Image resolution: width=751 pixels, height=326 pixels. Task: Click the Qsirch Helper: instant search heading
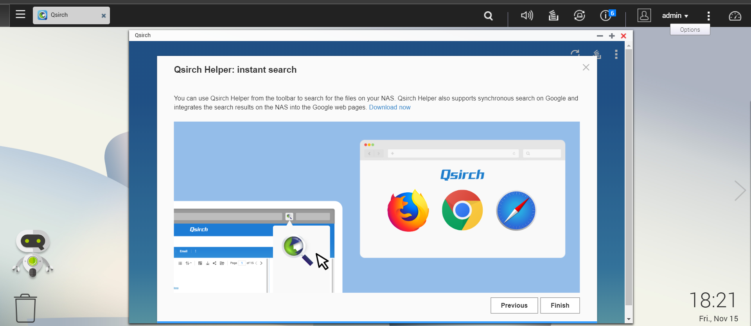coord(235,70)
